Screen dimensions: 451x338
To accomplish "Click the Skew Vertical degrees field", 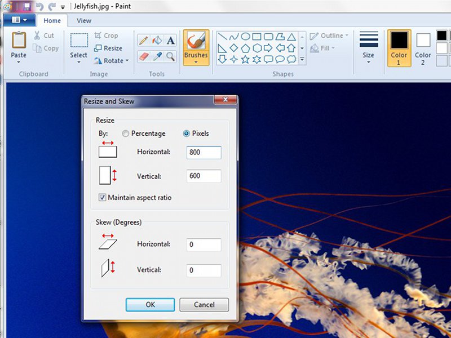I will tap(204, 270).
